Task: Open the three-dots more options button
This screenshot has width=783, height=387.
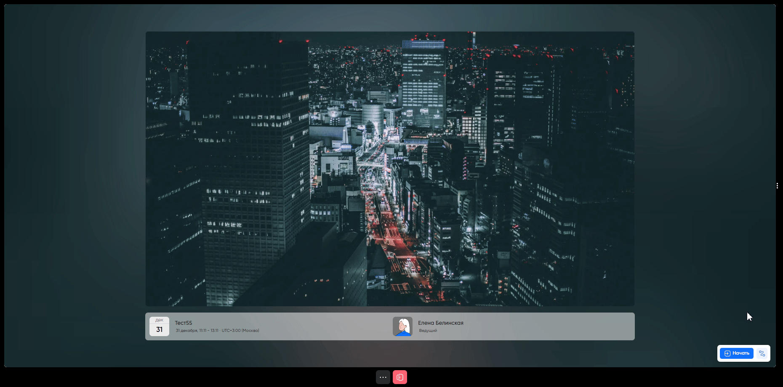Action: pos(383,377)
